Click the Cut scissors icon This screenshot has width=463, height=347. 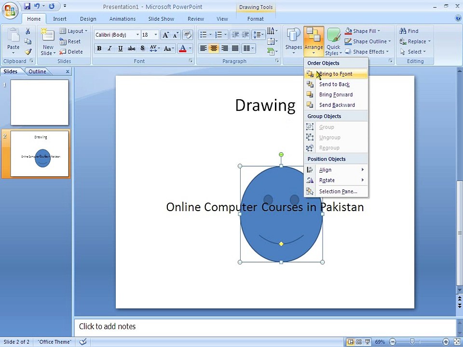tap(28, 31)
